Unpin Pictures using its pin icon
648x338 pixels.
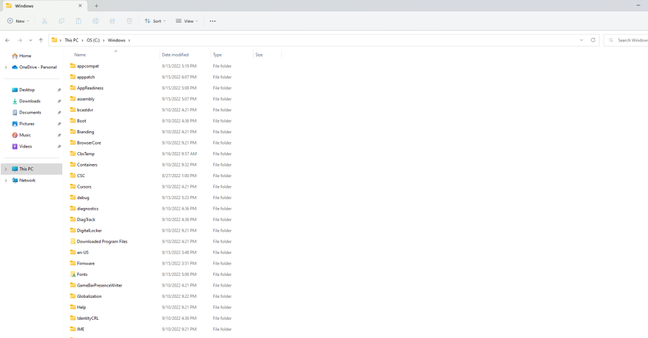(x=59, y=124)
